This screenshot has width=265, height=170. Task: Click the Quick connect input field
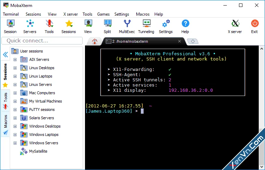coord(42,41)
